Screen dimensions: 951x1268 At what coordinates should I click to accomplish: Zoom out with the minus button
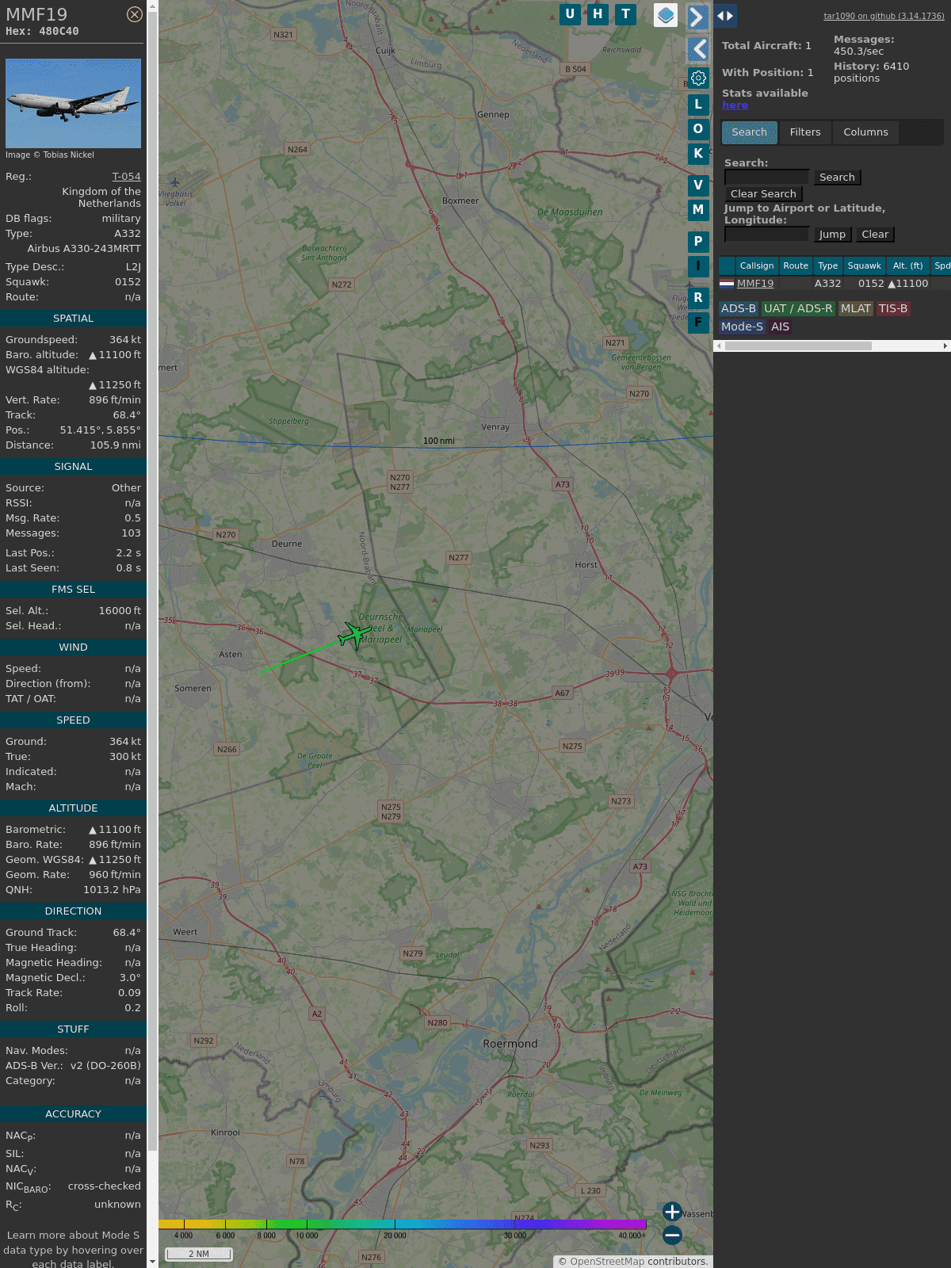[x=672, y=1235]
